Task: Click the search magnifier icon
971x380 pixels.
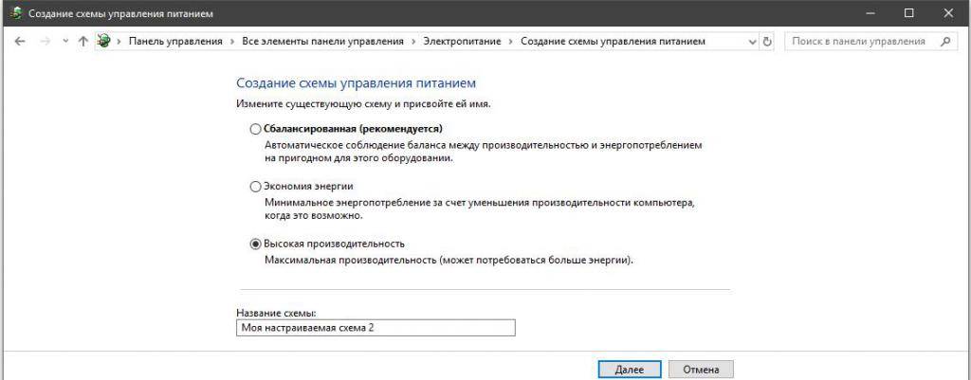Action: pyautogui.click(x=944, y=42)
